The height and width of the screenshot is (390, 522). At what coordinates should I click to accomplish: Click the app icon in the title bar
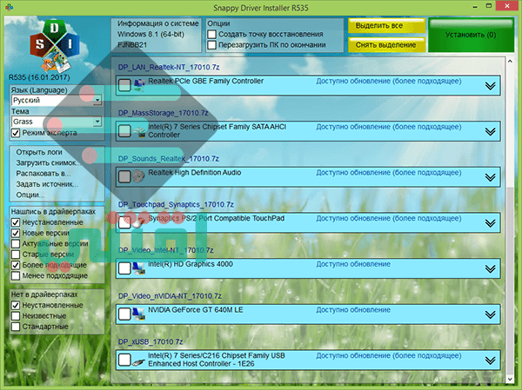pyautogui.click(x=9, y=7)
